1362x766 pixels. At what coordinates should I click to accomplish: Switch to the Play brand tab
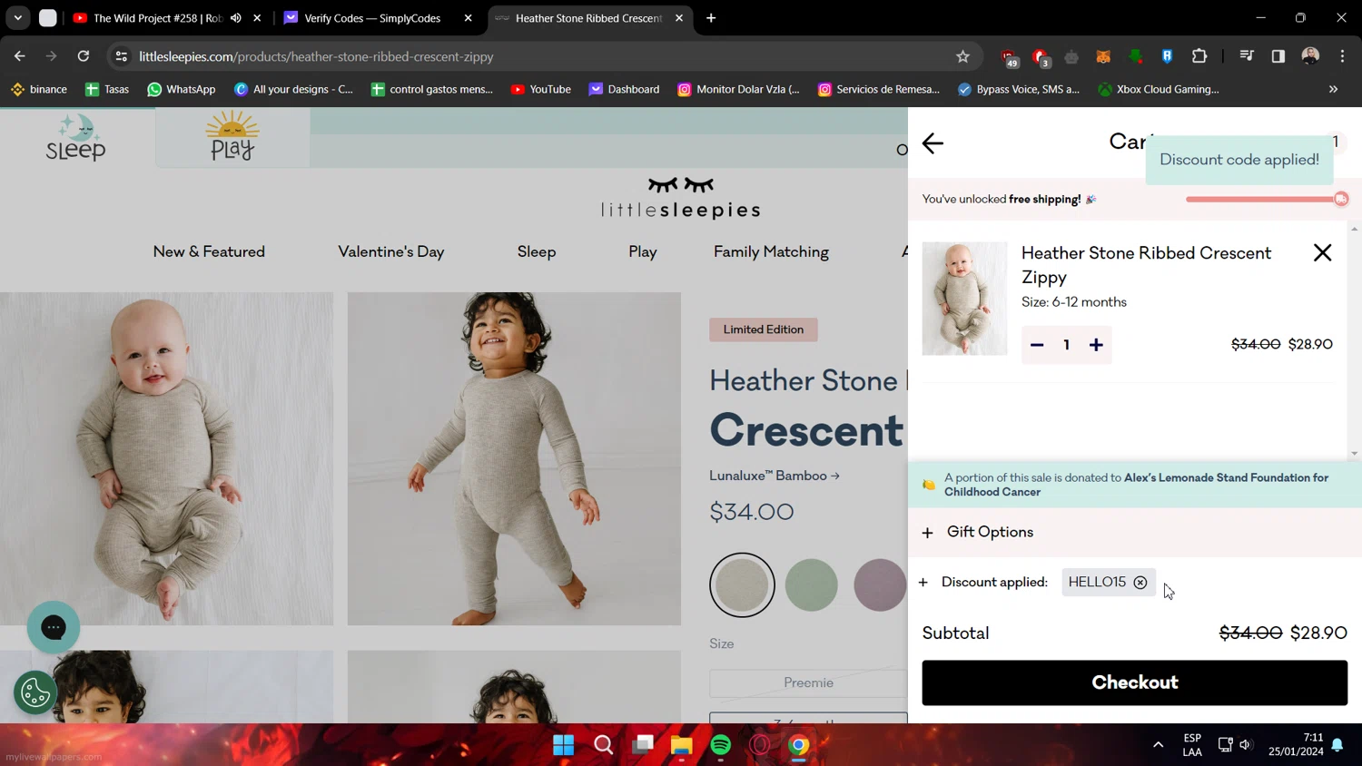(232, 138)
